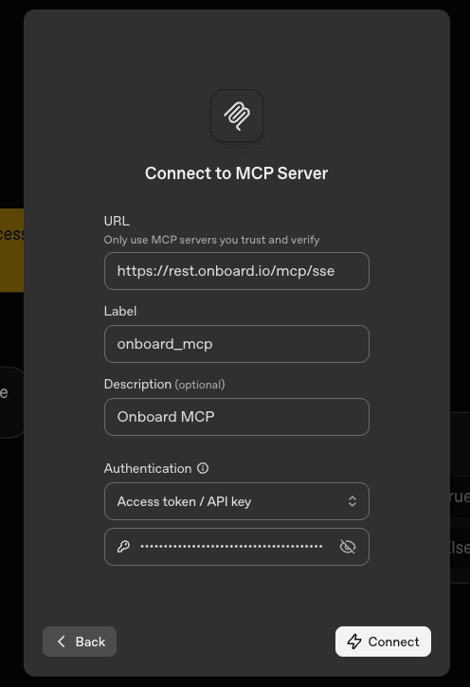Click the "Connect to MCP Server" heading
The height and width of the screenshot is (687, 470).
(237, 173)
